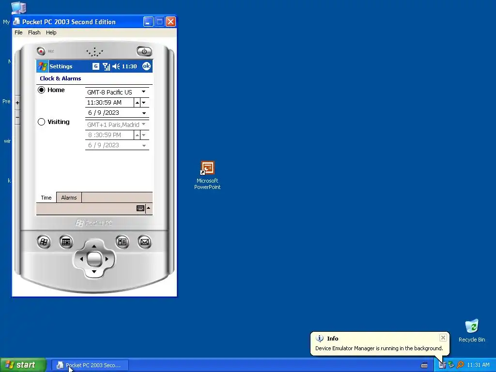This screenshot has width=496, height=372.
Task: Open the File menu
Action: [19, 32]
